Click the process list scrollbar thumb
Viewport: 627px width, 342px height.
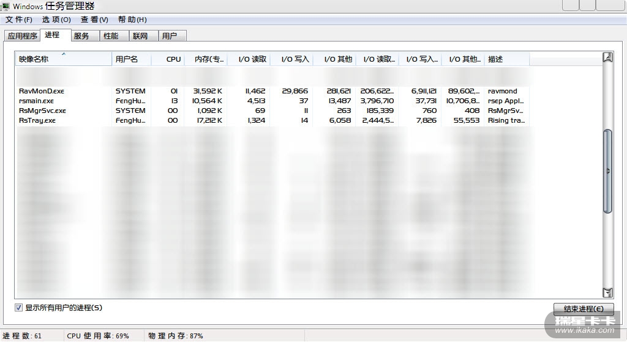pyautogui.click(x=607, y=172)
